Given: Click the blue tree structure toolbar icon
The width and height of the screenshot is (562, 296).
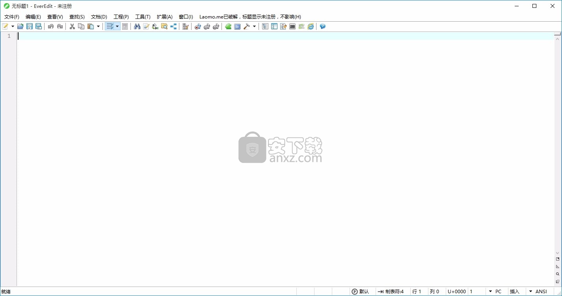Looking at the screenshot, I should click(x=173, y=26).
